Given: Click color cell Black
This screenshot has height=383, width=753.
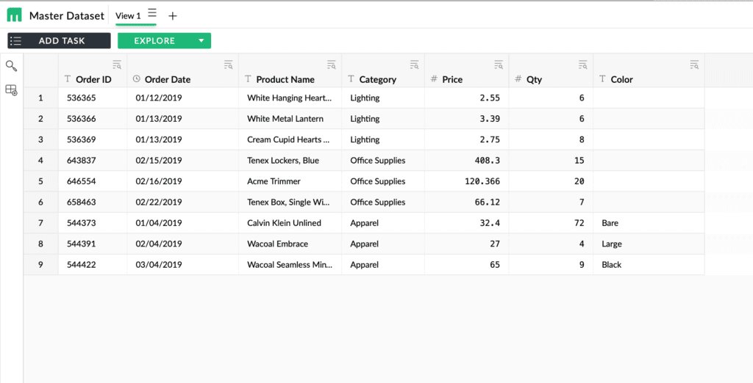Looking at the screenshot, I should [649, 265].
